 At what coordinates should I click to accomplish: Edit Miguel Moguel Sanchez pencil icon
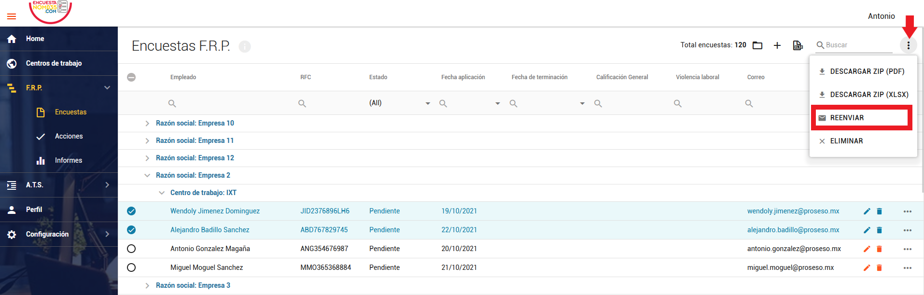[867, 267]
